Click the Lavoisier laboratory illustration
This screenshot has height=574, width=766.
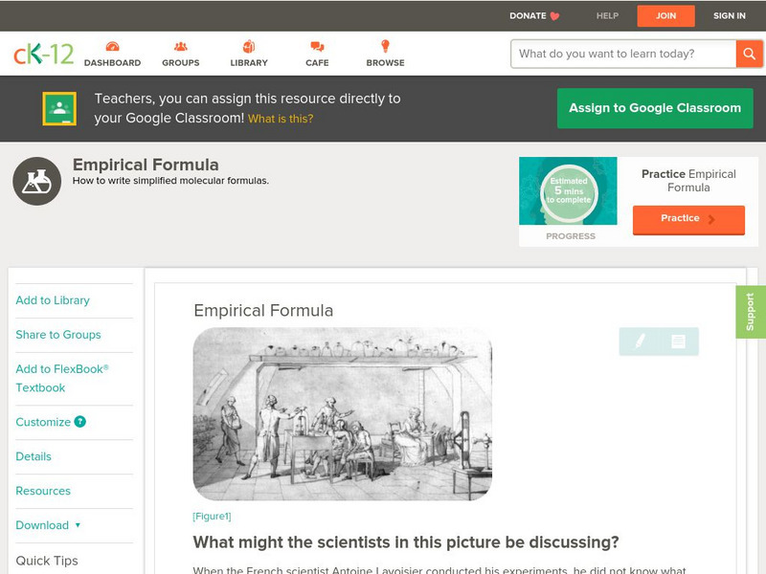(x=343, y=414)
